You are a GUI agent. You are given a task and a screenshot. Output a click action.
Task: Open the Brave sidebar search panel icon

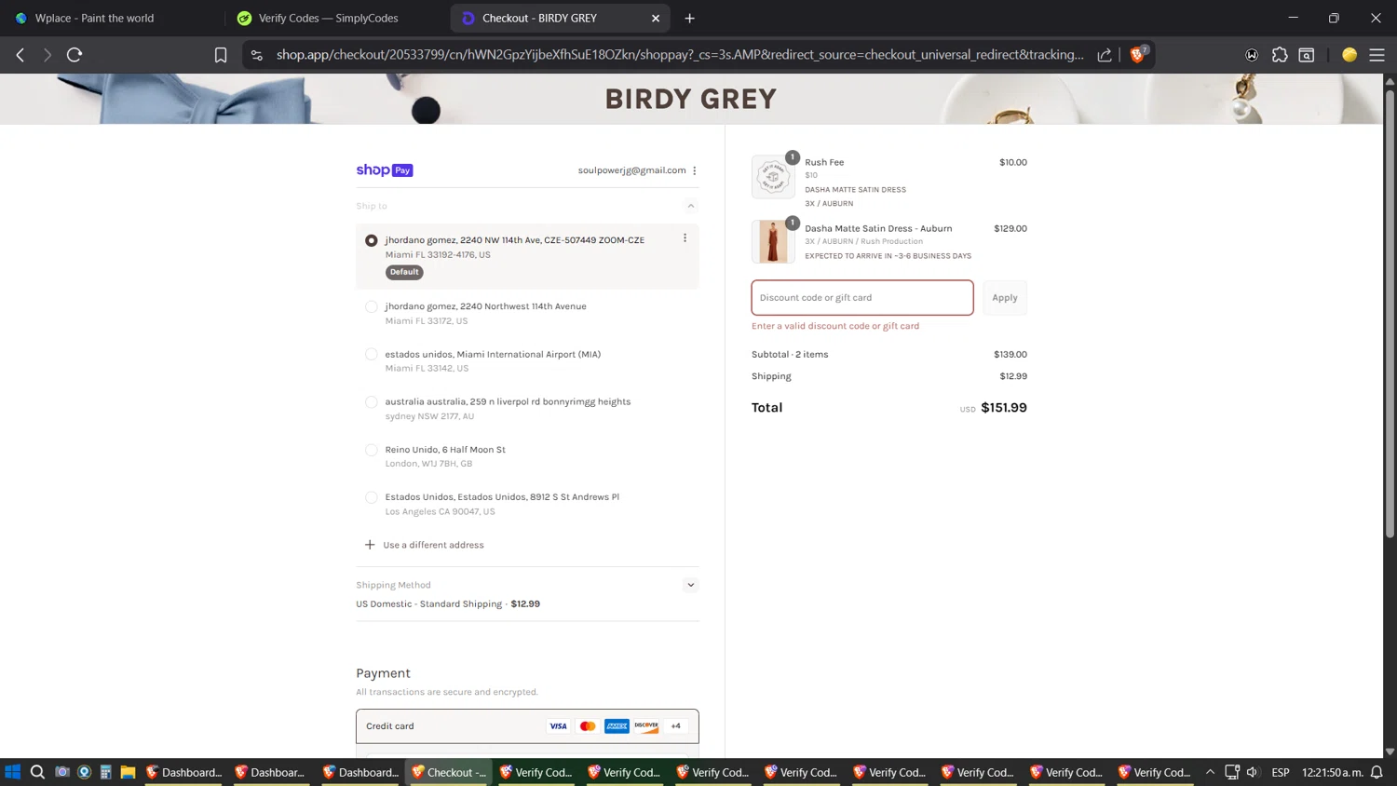(1307, 55)
